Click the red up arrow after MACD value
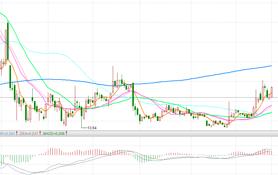Screen dimensions: 278x175 (x=67, y=133)
